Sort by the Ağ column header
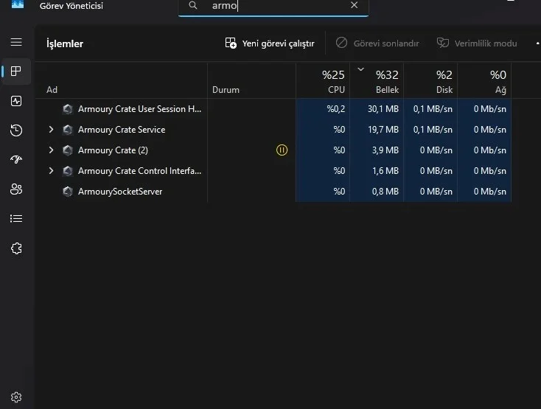The height and width of the screenshot is (409, 541). 484,80
